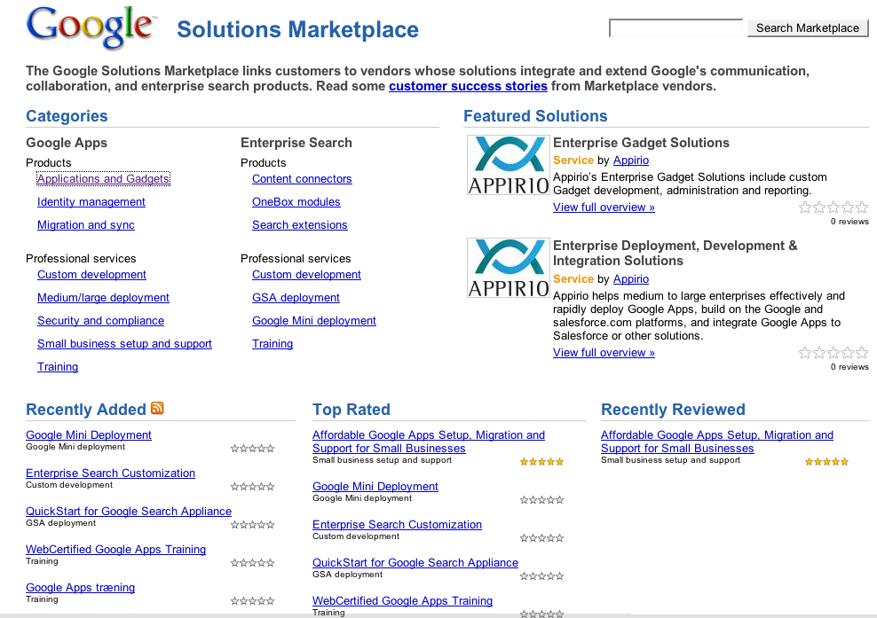The image size is (877, 618).
Task: Open Google Apps Training category link
Action: tap(58, 366)
